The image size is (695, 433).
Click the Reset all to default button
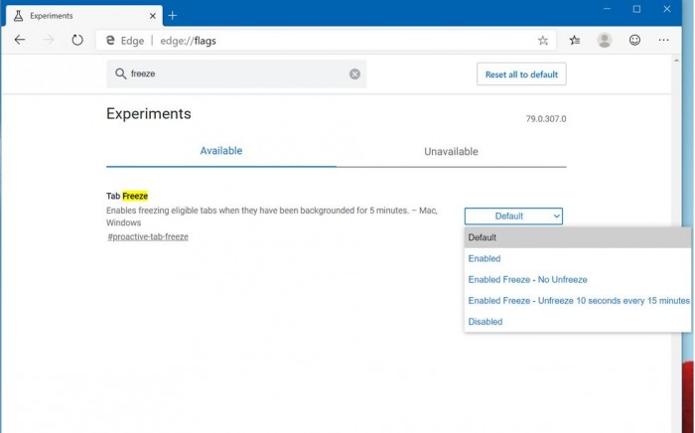point(521,74)
